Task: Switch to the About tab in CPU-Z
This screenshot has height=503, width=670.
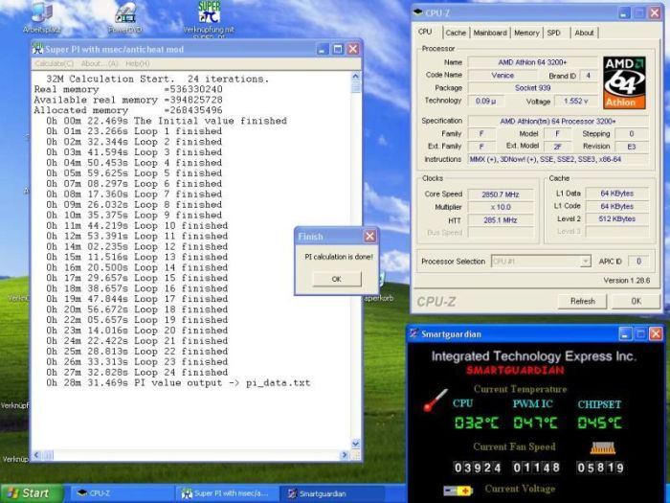Action: pos(584,33)
